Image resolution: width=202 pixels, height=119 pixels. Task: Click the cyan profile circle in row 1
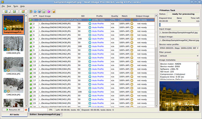pyautogui.click(x=90, y=20)
